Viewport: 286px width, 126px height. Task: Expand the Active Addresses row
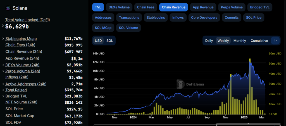tap(3, 84)
